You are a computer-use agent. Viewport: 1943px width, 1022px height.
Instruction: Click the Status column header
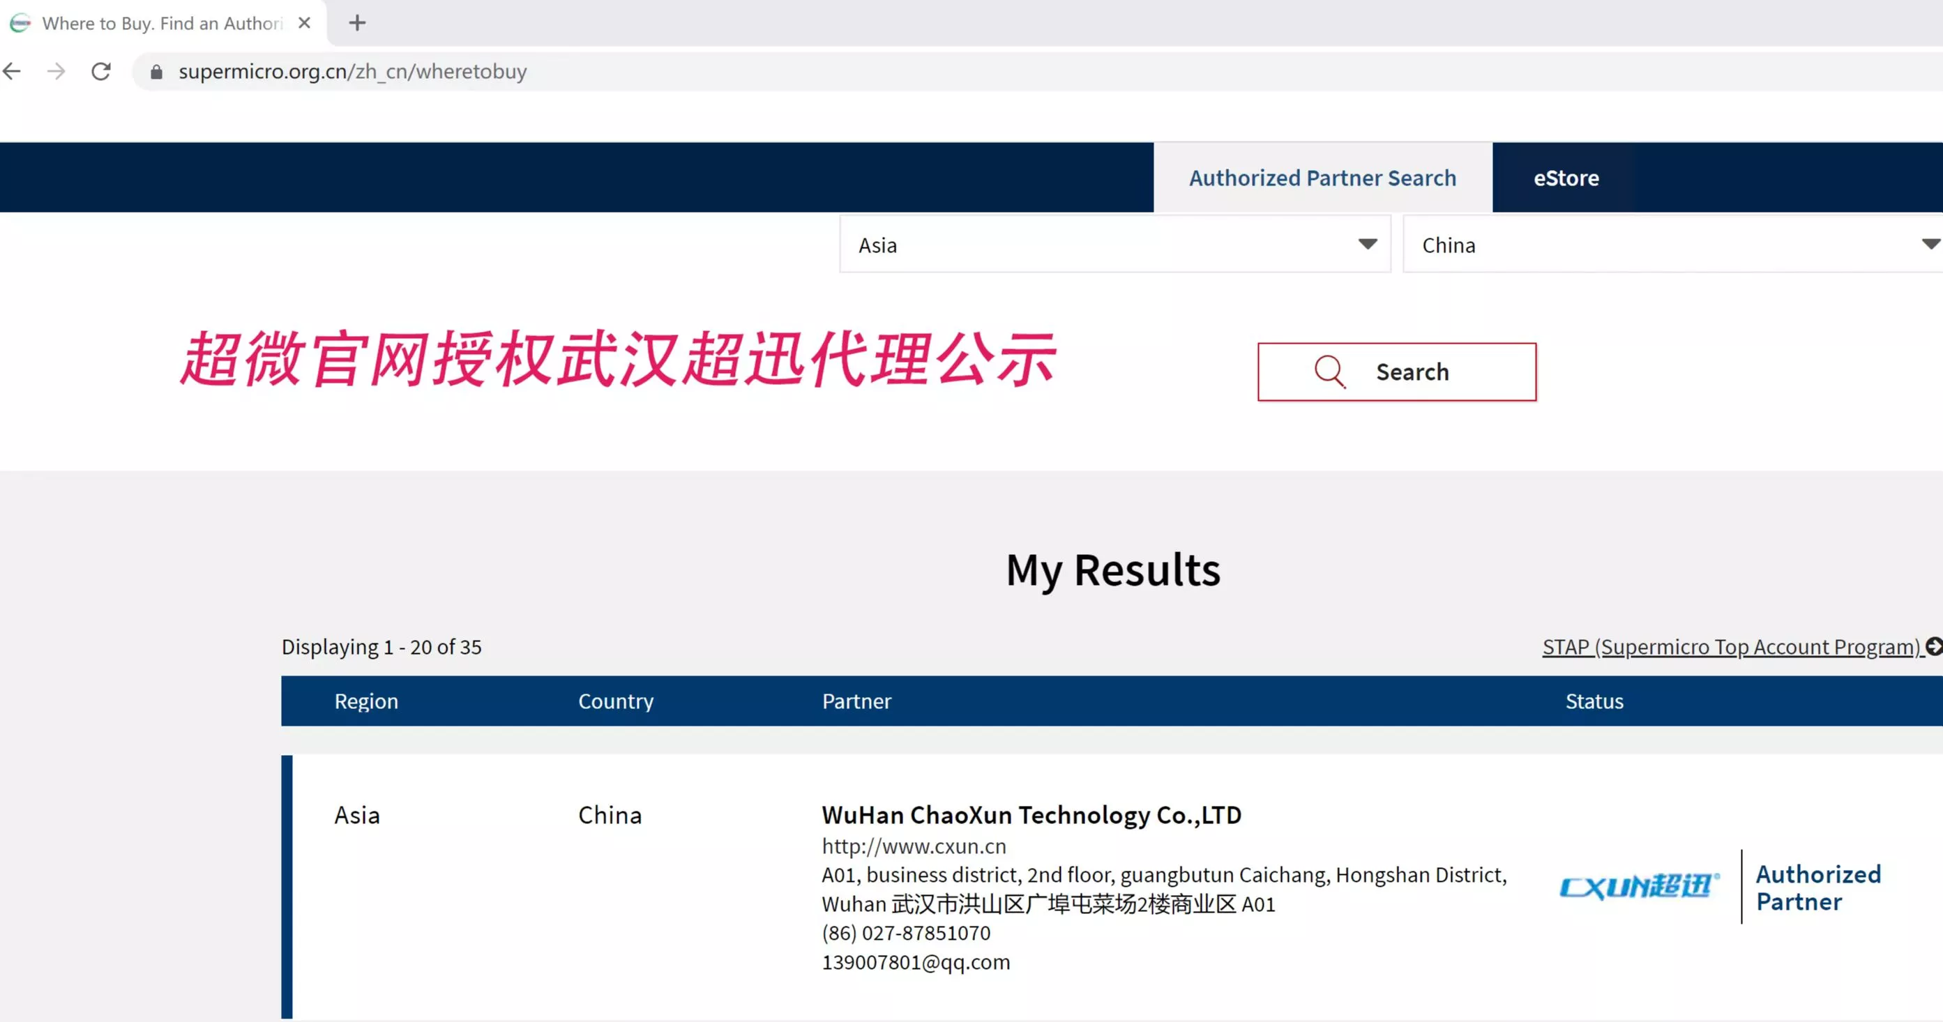point(1594,701)
